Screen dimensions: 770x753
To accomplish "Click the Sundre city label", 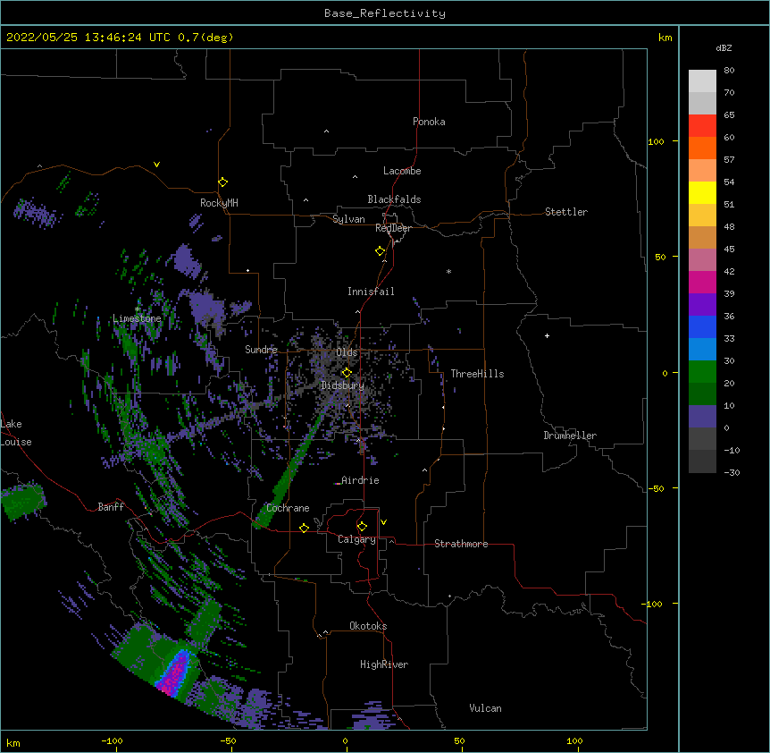I will point(261,350).
